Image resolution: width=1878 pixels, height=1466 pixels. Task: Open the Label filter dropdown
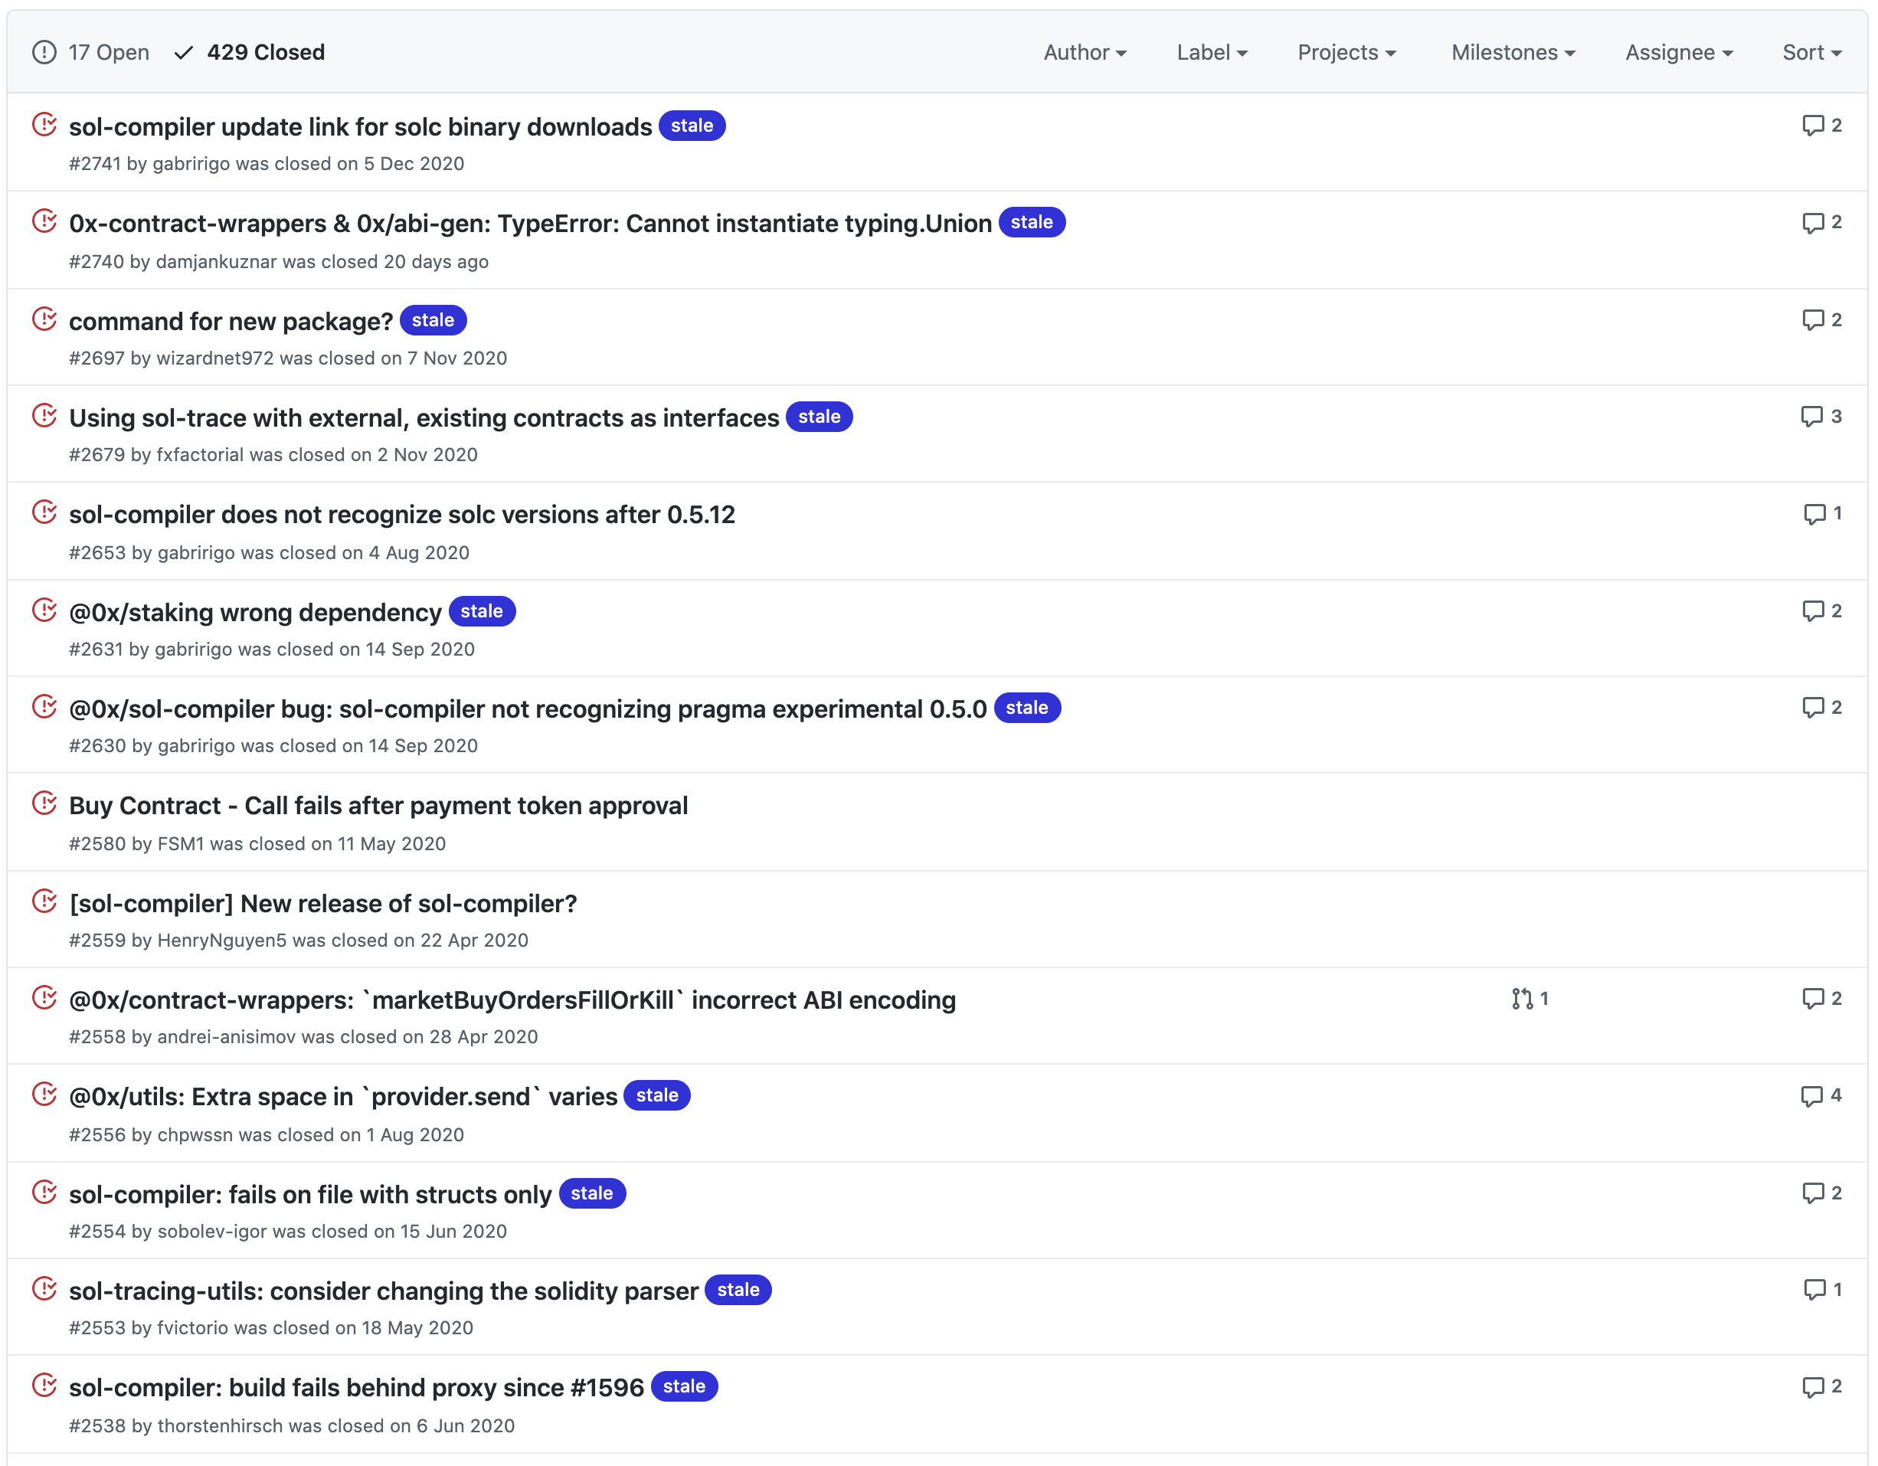coord(1211,52)
